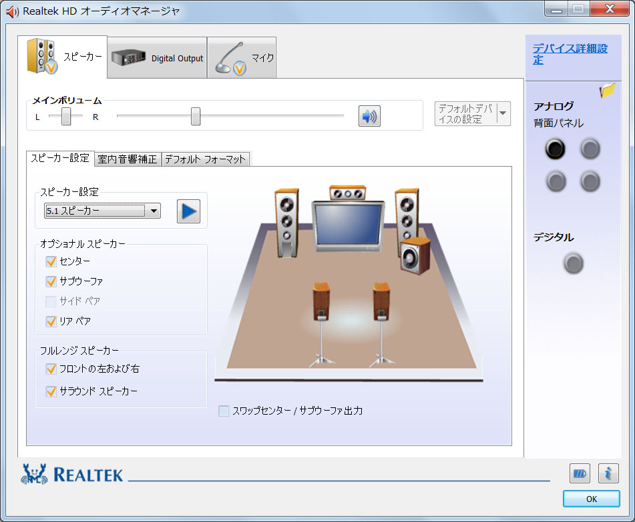Viewport: 635px width, 522px height.
Task: Open the デフォルト フォーマット sub-tab
Action: coord(205,159)
